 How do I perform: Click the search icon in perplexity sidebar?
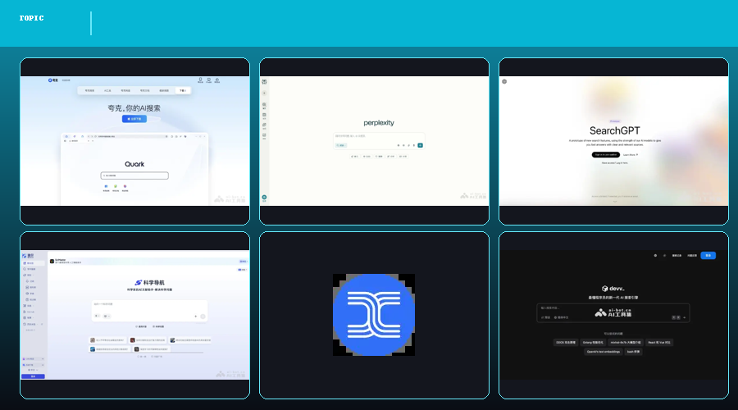pyautogui.click(x=264, y=105)
